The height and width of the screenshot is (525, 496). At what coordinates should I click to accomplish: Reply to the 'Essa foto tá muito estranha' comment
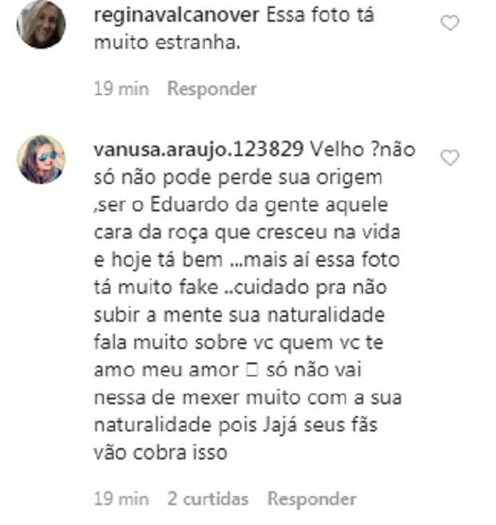(x=212, y=89)
